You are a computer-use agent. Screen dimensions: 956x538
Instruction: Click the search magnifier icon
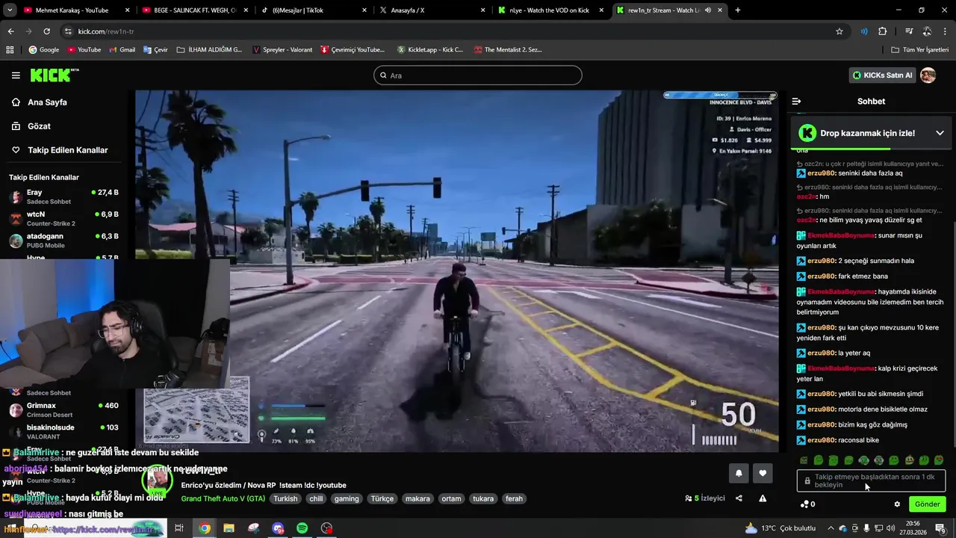tap(383, 75)
